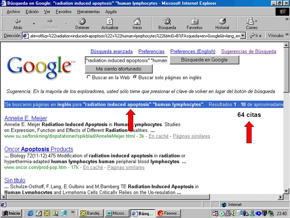Click the Búsqueda en Google button
The width and height of the screenshot is (290, 218).
point(205,60)
